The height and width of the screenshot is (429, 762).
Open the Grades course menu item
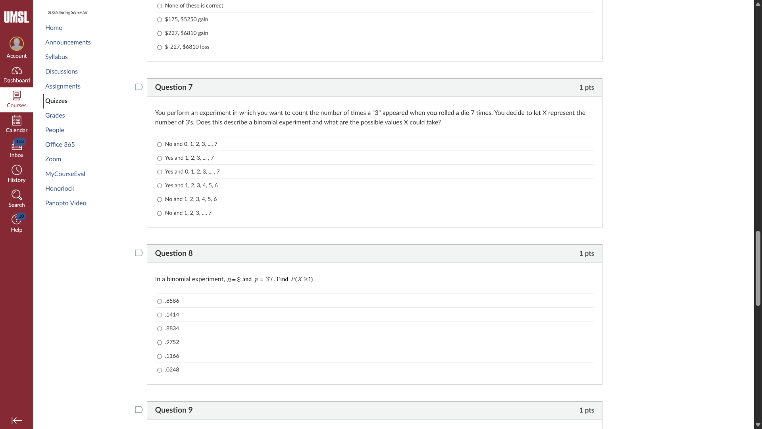coord(55,115)
